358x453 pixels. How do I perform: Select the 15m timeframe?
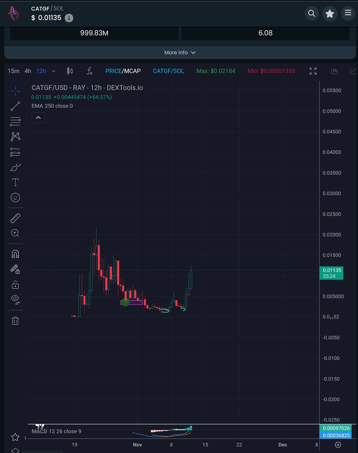(x=14, y=71)
